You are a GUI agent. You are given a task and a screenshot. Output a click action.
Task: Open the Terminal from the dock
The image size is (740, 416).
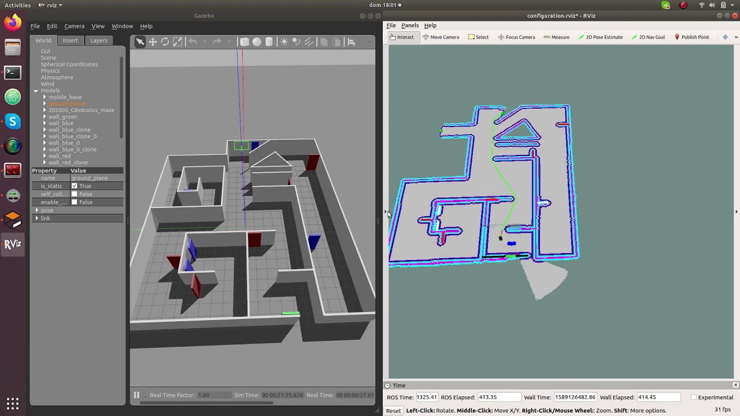(13, 72)
